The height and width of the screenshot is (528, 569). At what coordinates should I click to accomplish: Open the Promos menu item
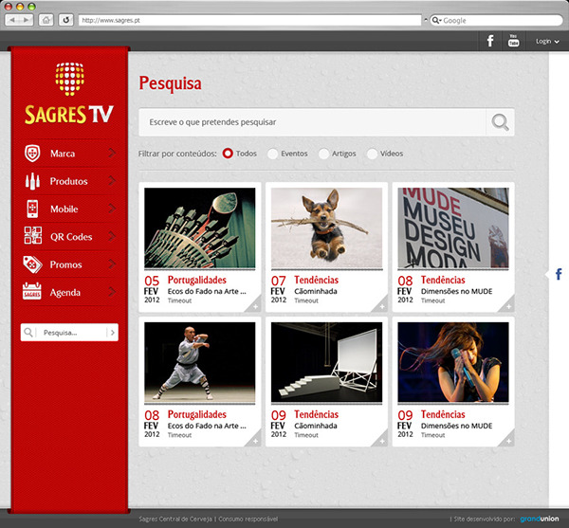69,264
